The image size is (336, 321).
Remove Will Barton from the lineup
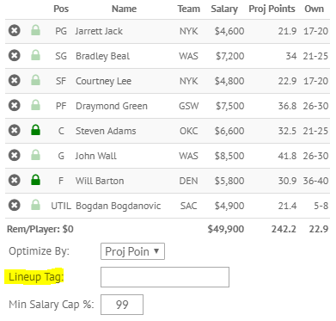pos(15,180)
